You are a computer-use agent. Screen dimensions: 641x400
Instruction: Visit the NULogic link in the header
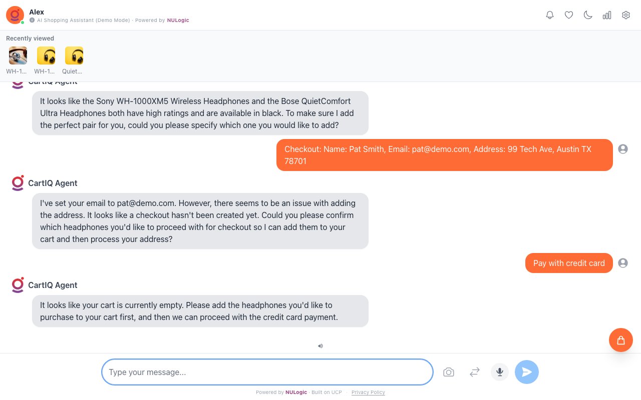(x=178, y=20)
